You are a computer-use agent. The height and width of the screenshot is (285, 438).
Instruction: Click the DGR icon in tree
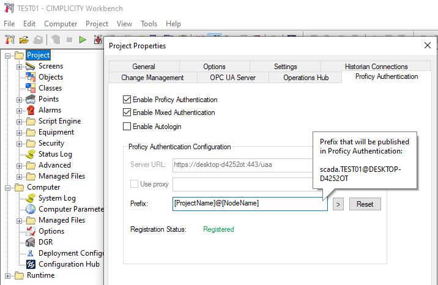coord(31,242)
